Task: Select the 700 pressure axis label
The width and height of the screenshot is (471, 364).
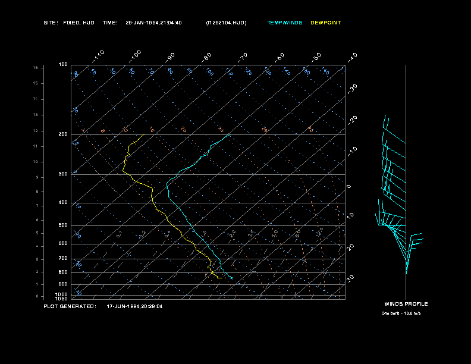Action: click(63, 259)
